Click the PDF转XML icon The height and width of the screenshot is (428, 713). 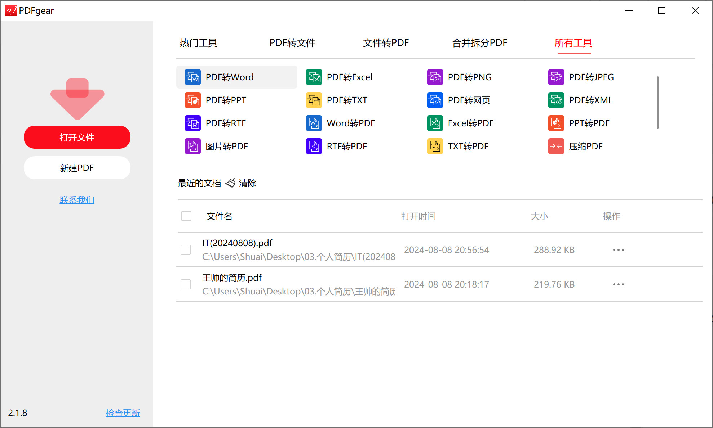point(556,100)
